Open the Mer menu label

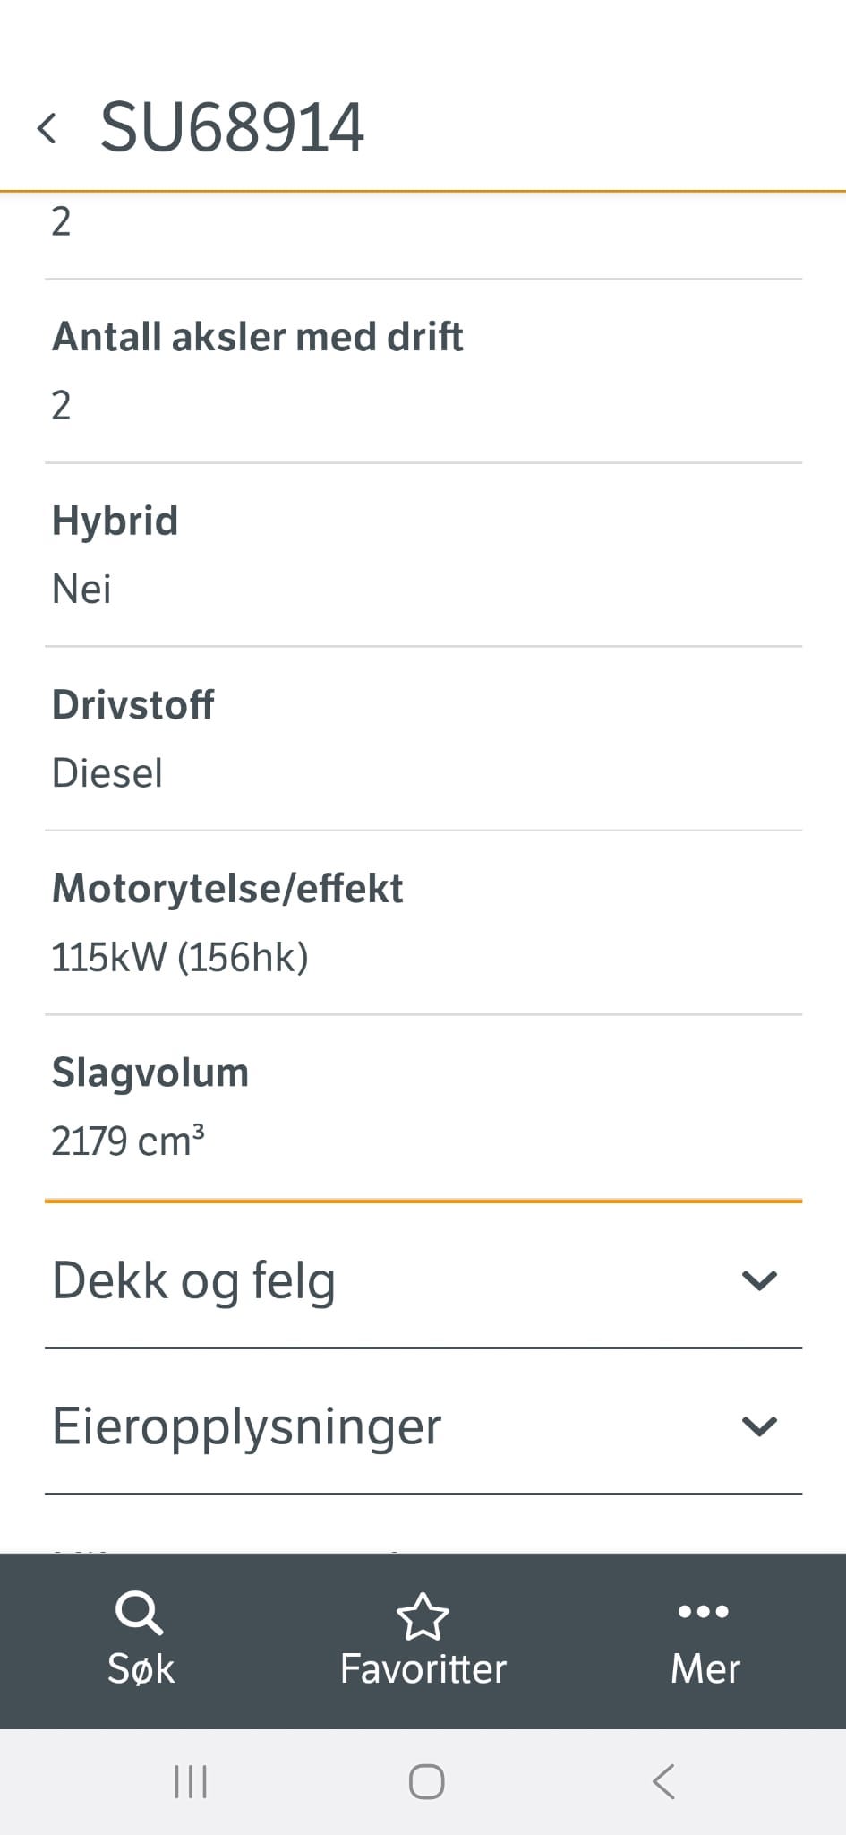pos(705,1669)
